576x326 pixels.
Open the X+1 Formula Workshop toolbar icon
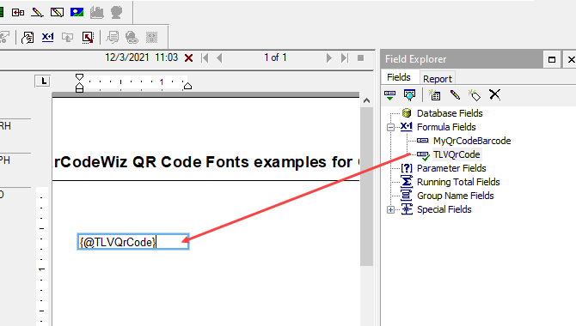(48, 37)
